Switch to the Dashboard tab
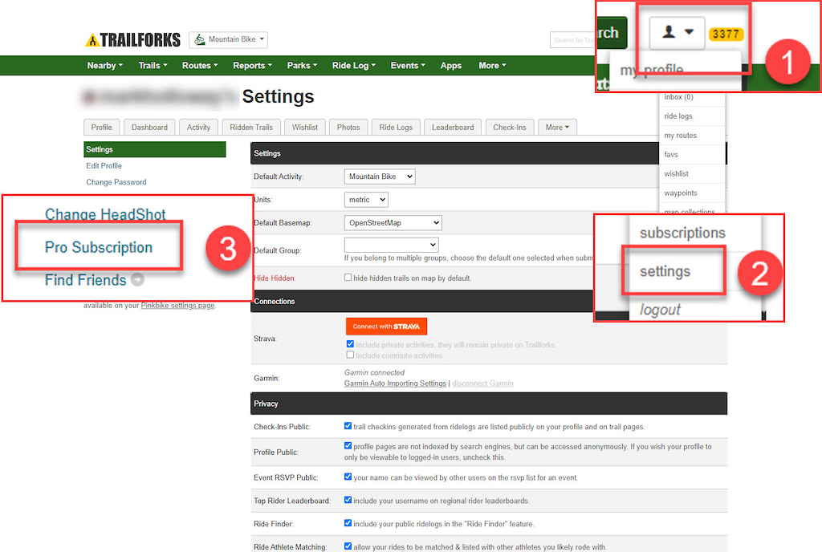 tap(149, 128)
